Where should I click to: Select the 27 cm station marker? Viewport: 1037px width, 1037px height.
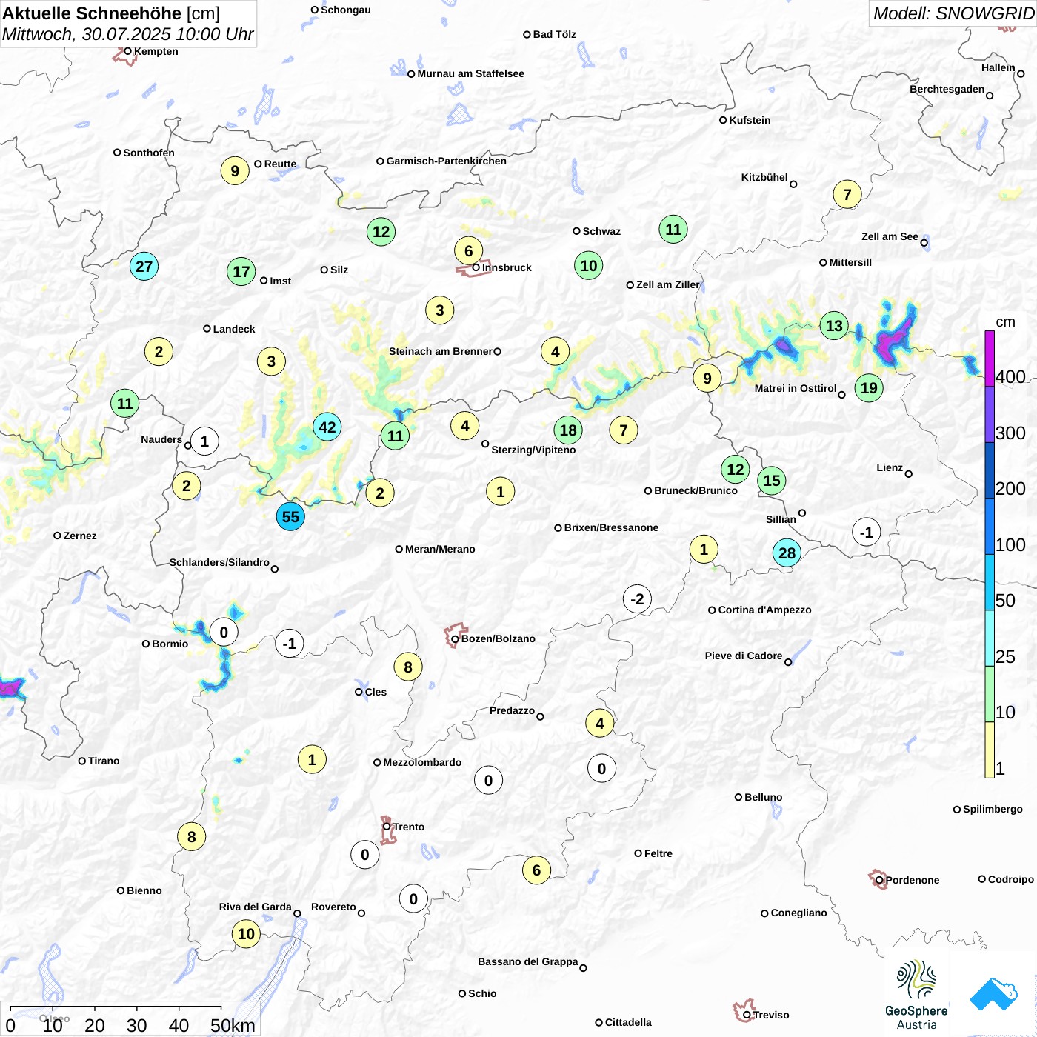pyautogui.click(x=144, y=266)
